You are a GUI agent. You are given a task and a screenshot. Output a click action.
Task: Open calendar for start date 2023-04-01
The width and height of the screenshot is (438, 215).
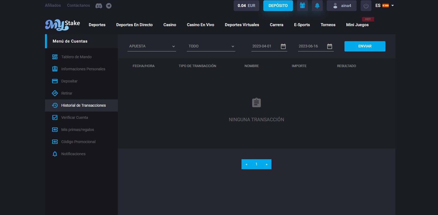pyautogui.click(x=283, y=46)
